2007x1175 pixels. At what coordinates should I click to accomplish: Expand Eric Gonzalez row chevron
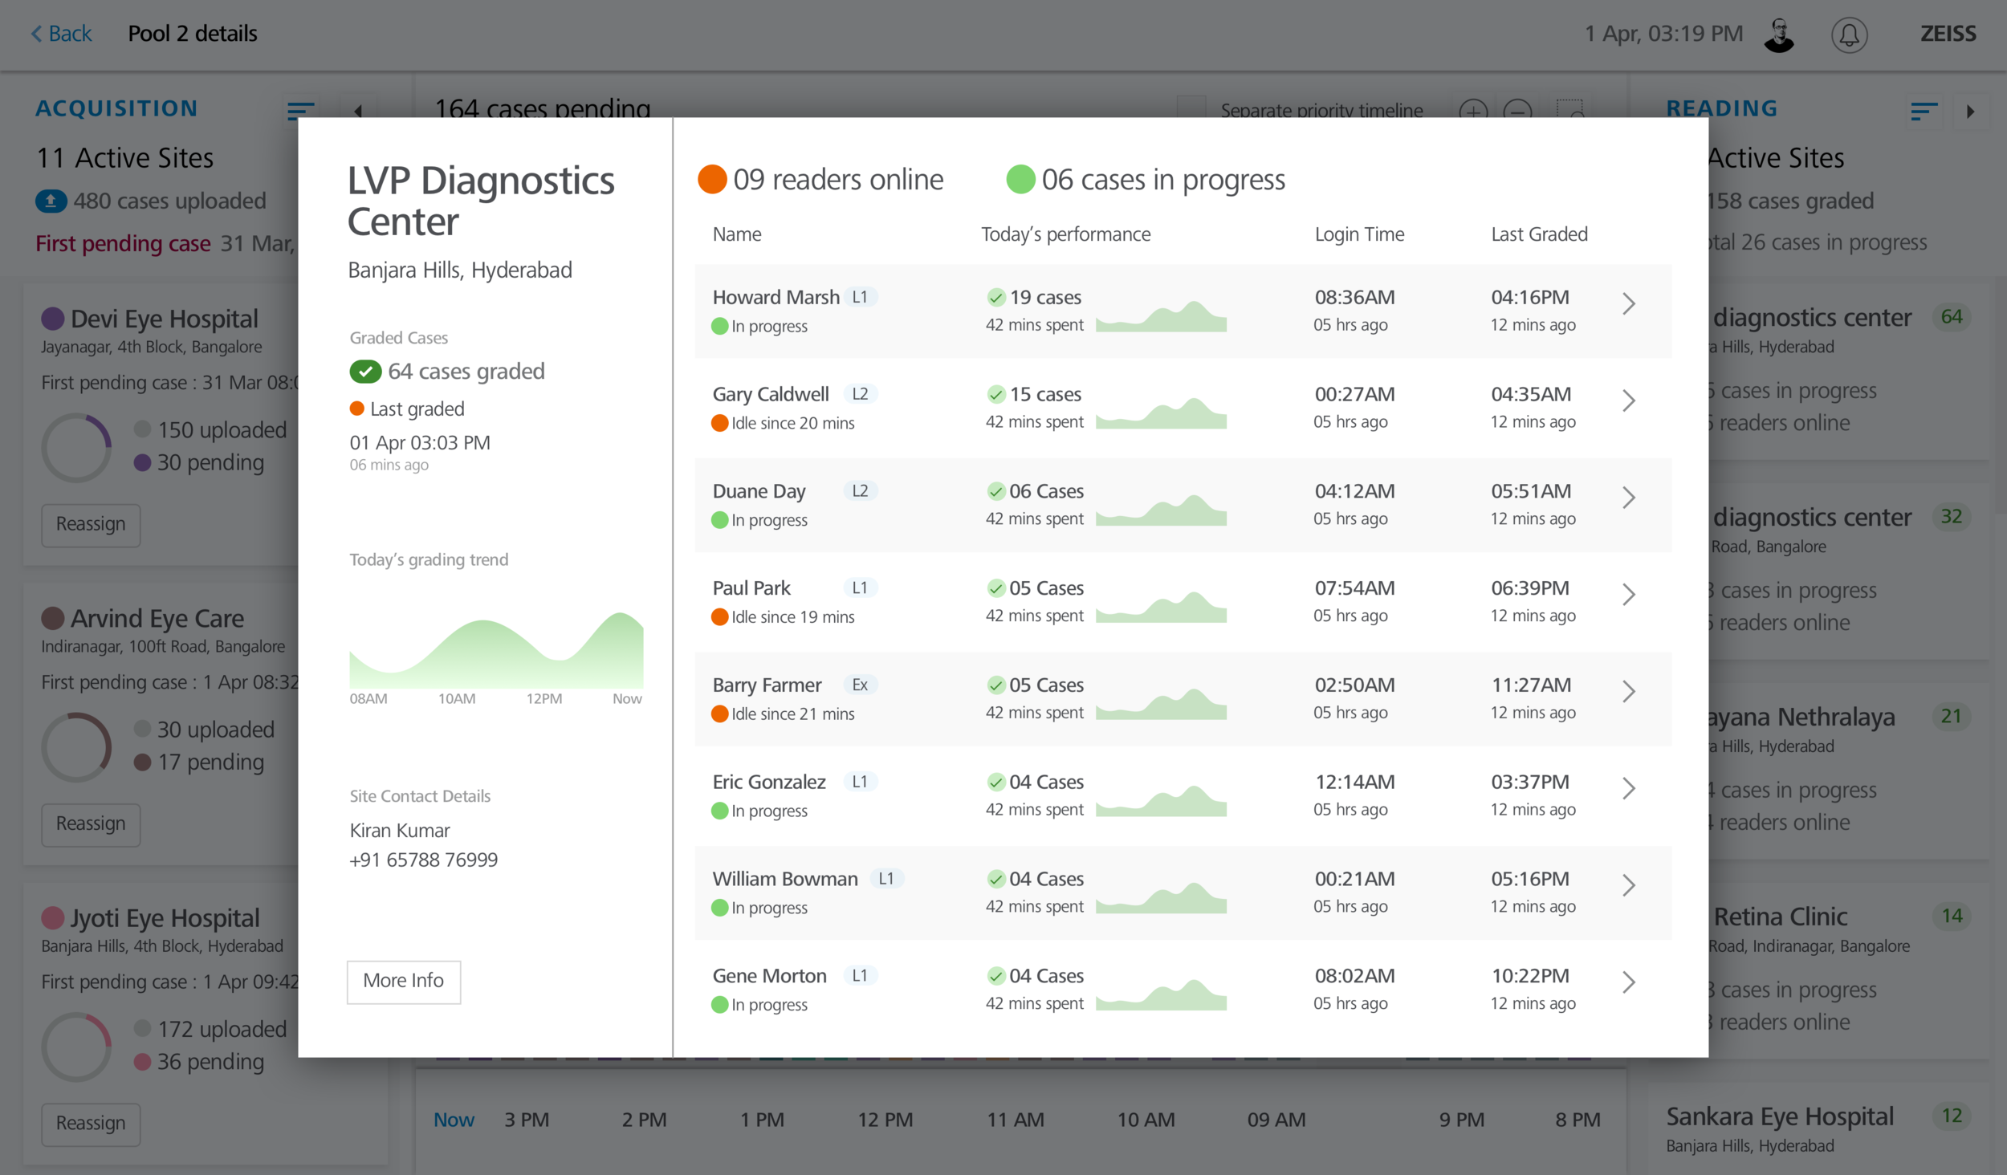tap(1629, 788)
